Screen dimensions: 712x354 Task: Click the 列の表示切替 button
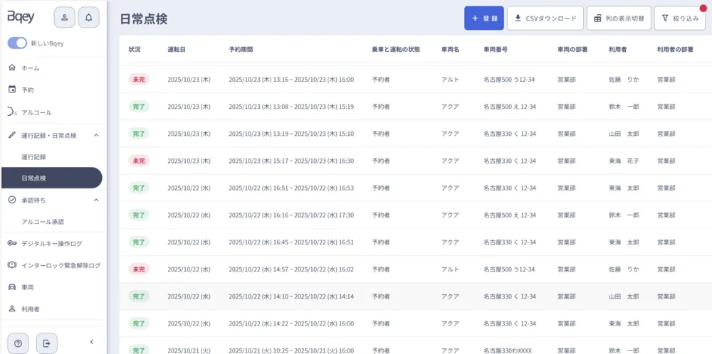point(619,18)
